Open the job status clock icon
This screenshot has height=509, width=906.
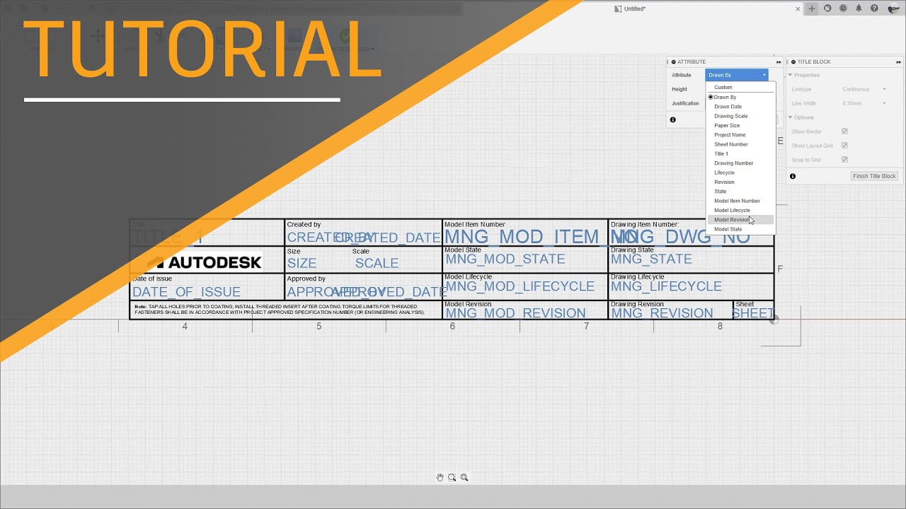[x=843, y=8]
